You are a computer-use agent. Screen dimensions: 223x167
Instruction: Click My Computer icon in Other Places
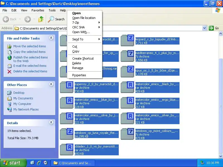click(9, 104)
